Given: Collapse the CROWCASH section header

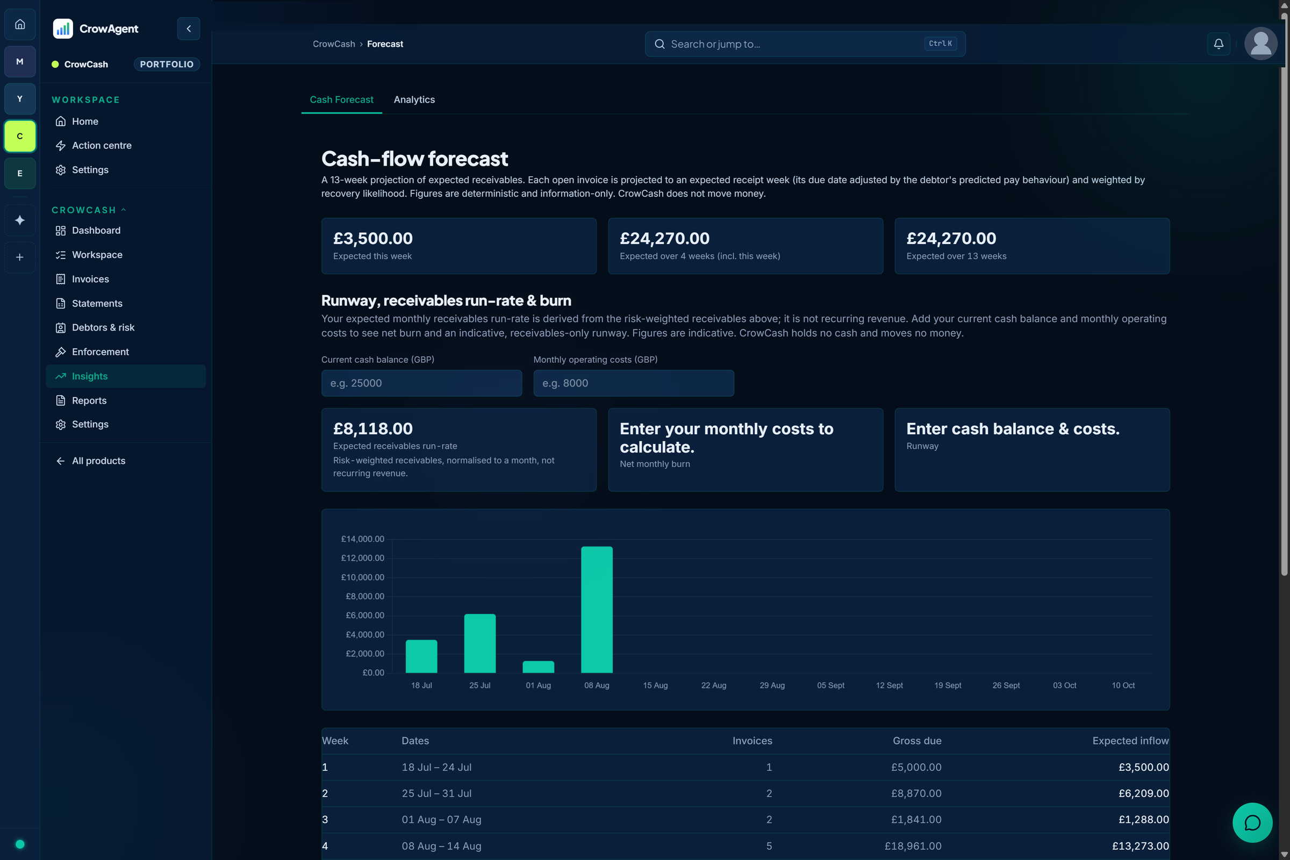Looking at the screenshot, I should [x=89, y=210].
